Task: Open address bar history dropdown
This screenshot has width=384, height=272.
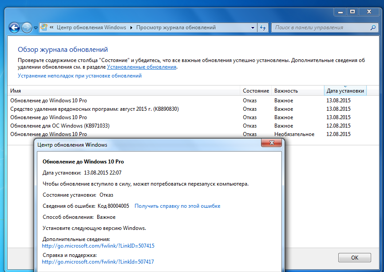Action: (x=253, y=28)
